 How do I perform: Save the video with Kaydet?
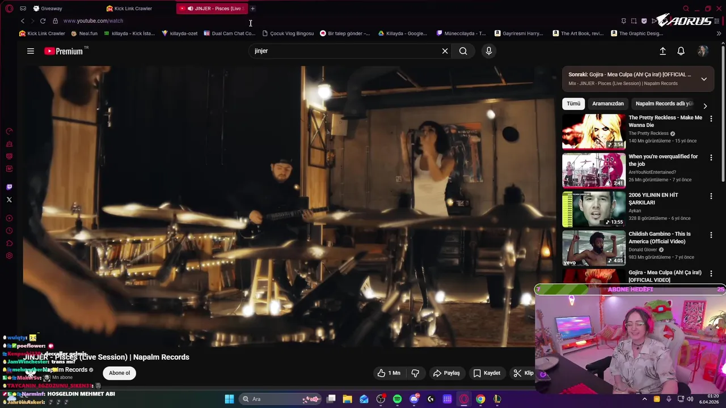487,373
